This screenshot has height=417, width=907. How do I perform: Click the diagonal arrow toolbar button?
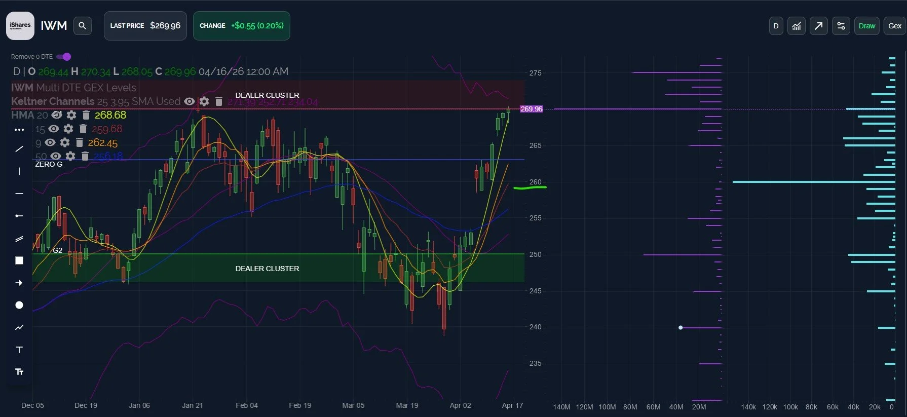click(x=819, y=26)
